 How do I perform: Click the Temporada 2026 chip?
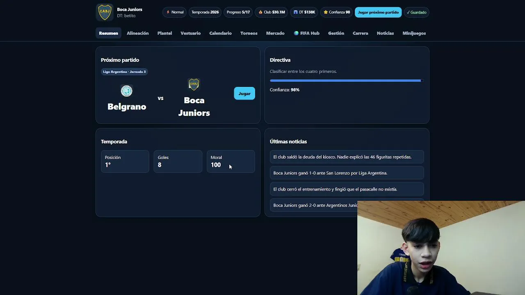(205, 12)
